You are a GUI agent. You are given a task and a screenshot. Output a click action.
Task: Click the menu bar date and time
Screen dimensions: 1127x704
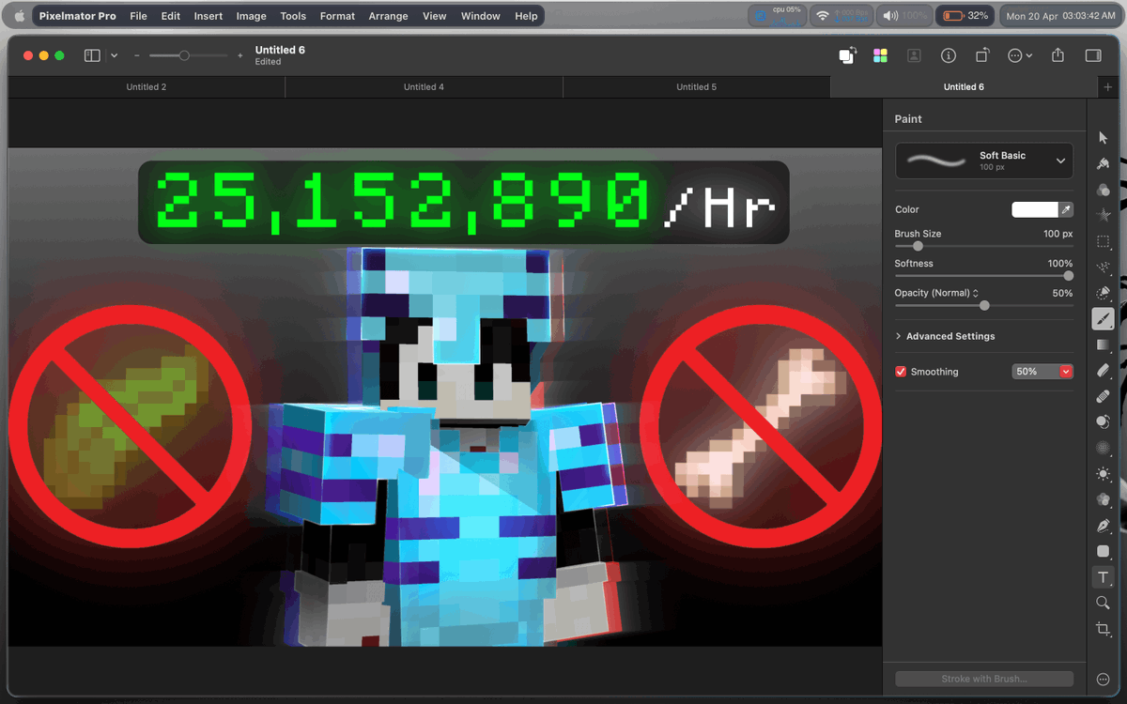(x=1060, y=16)
